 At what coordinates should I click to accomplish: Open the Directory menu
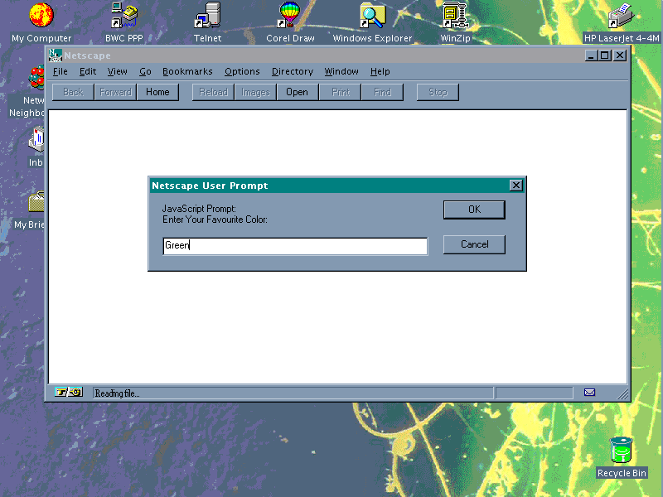tap(292, 72)
